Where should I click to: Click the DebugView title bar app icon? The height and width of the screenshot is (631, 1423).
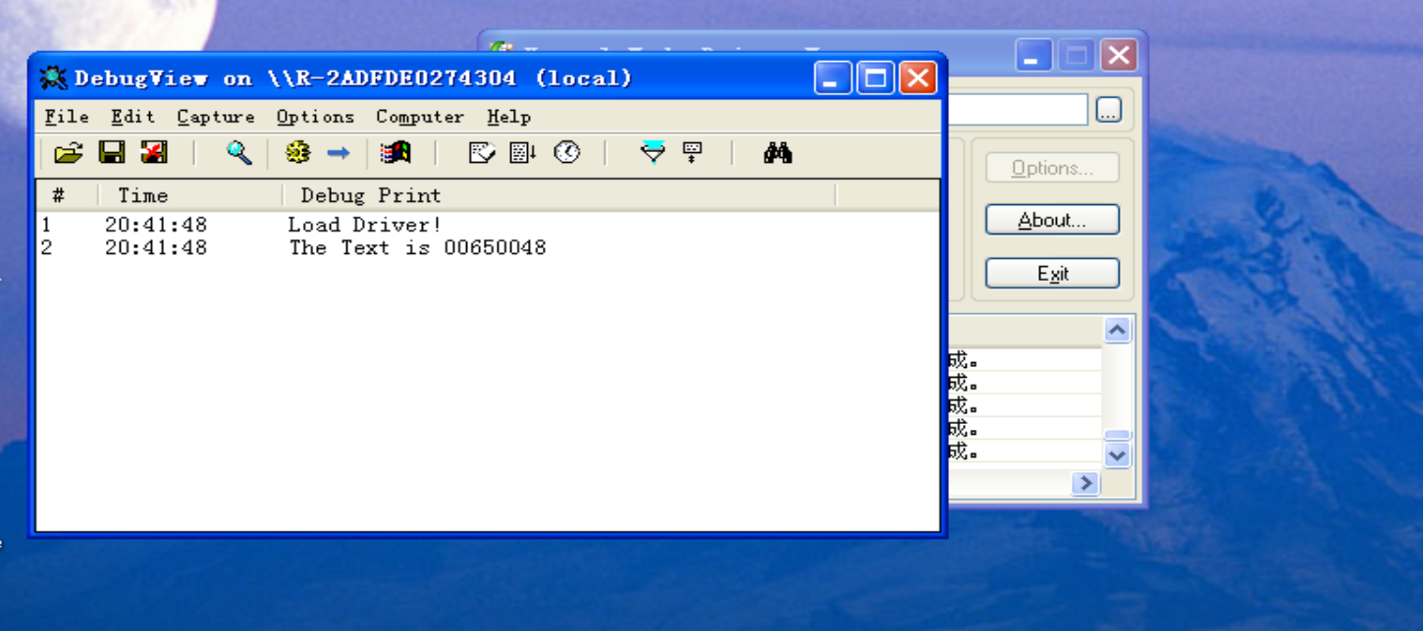coord(53,78)
